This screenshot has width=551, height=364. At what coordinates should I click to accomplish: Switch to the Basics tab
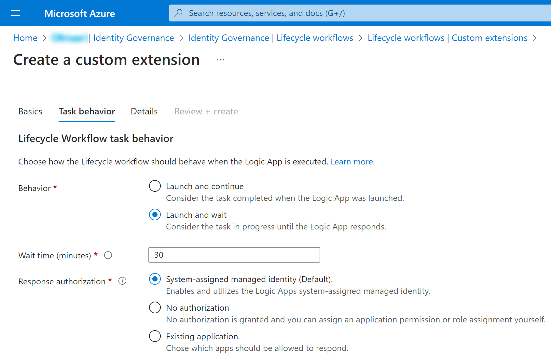click(30, 111)
